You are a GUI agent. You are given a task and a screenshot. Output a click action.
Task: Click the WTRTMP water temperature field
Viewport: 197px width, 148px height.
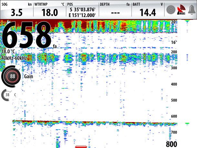[49, 10]
